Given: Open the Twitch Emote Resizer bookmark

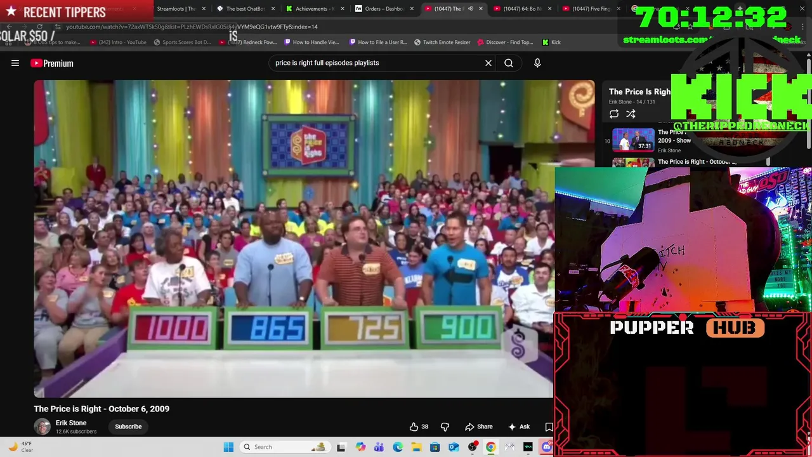Looking at the screenshot, I should (442, 42).
